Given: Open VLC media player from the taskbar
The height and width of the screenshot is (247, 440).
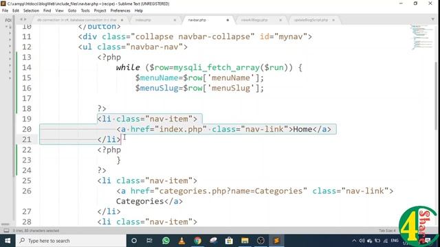Looking at the screenshot, I should (x=181, y=241).
